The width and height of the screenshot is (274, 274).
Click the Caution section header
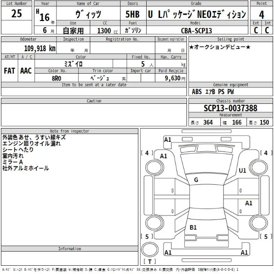(94, 101)
